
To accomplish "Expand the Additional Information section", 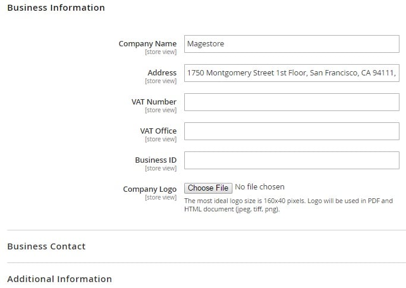I will coord(59,279).
